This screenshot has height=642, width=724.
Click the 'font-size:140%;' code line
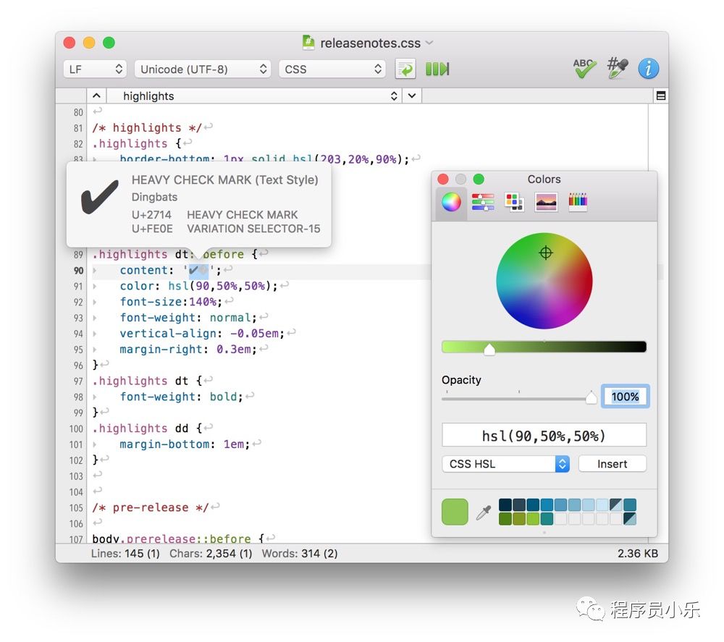click(x=171, y=302)
